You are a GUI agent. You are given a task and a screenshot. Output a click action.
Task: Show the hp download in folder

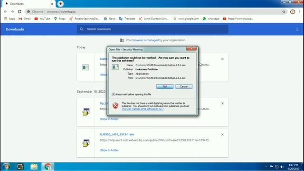click(109, 119)
